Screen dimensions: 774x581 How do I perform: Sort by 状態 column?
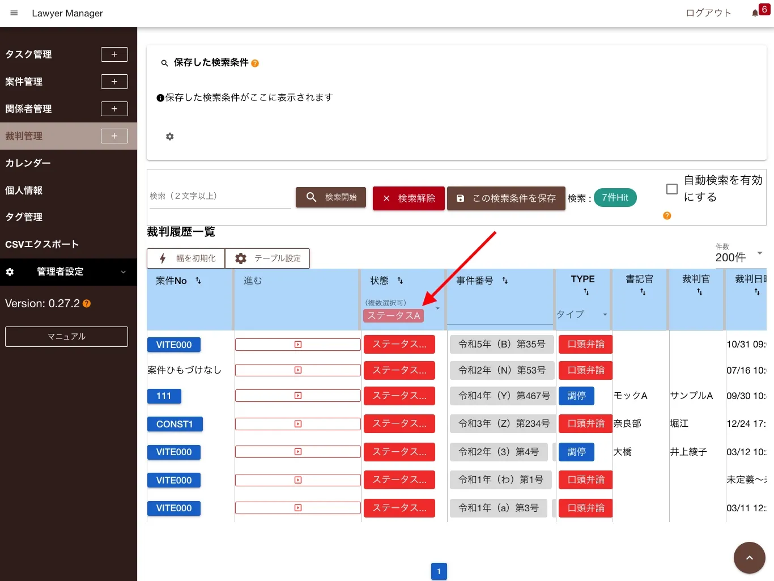400,281
